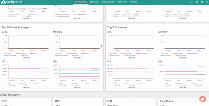Click pink ubuntu line in Container Images I/O chart
Screen dimensions: 209x106
[28, 68]
